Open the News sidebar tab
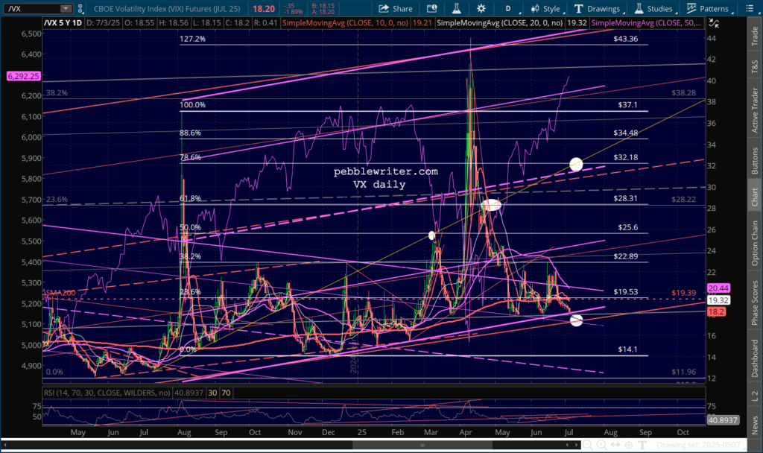This screenshot has height=453, width=763. 755,425
